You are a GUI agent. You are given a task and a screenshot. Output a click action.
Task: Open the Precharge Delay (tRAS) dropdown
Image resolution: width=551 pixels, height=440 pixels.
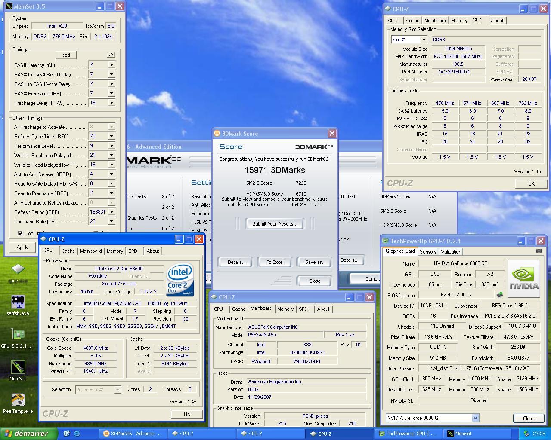pos(111,103)
